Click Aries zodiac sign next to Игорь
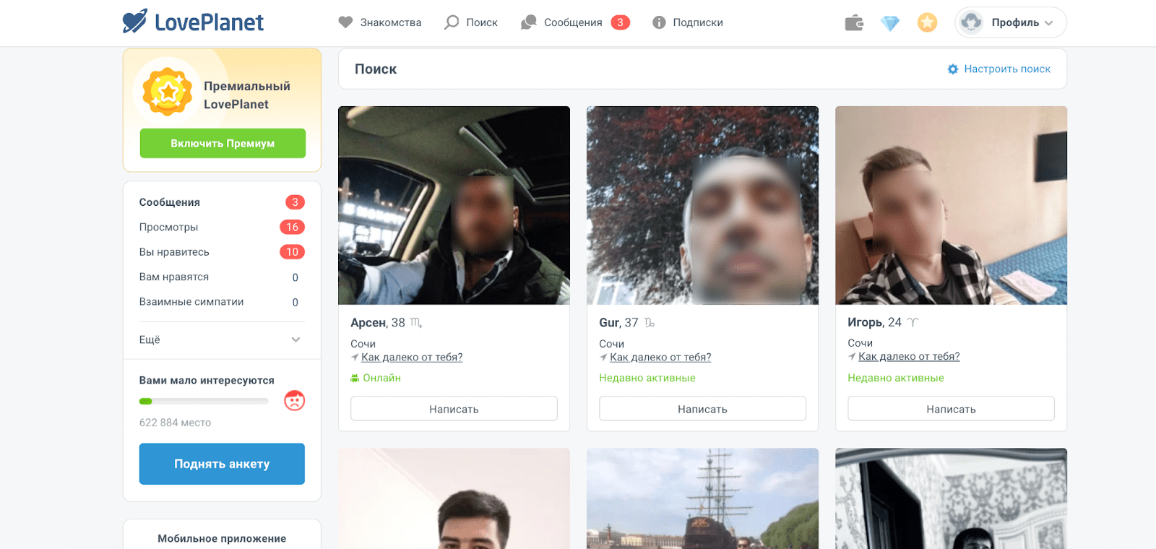This screenshot has width=1156, height=549. point(913,323)
